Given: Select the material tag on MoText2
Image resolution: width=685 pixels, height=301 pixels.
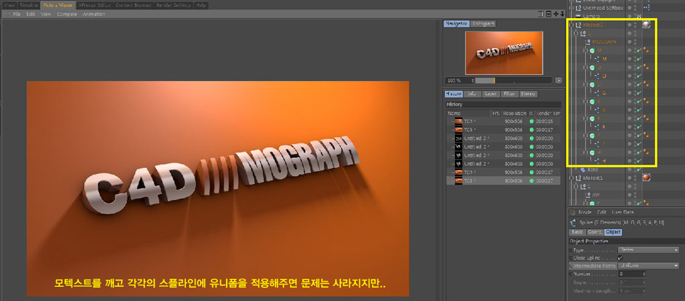Looking at the screenshot, I should click(646, 25).
